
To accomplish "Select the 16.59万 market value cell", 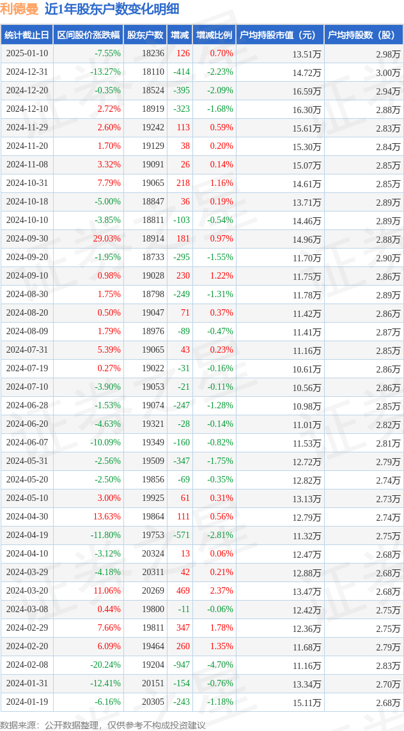I will tap(307, 91).
